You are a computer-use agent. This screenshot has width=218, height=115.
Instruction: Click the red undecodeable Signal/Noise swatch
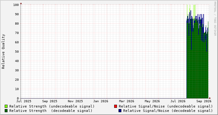(x=115, y=106)
